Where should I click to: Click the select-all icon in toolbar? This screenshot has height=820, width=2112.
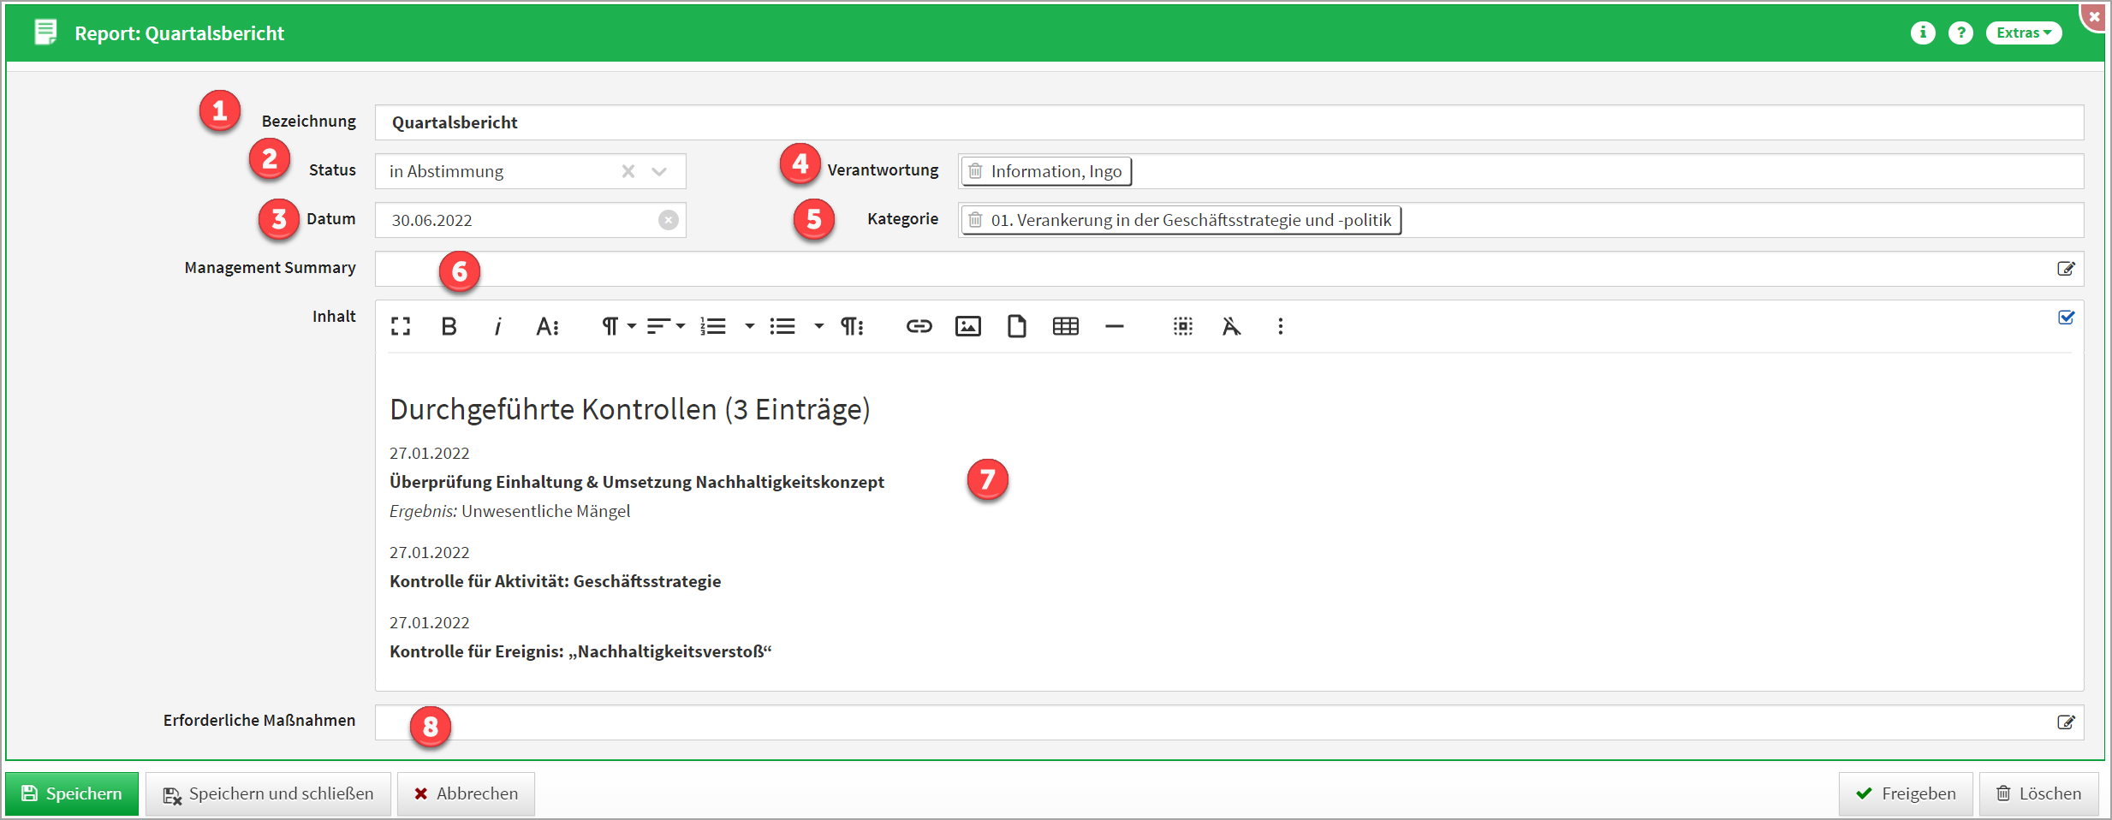1183,326
